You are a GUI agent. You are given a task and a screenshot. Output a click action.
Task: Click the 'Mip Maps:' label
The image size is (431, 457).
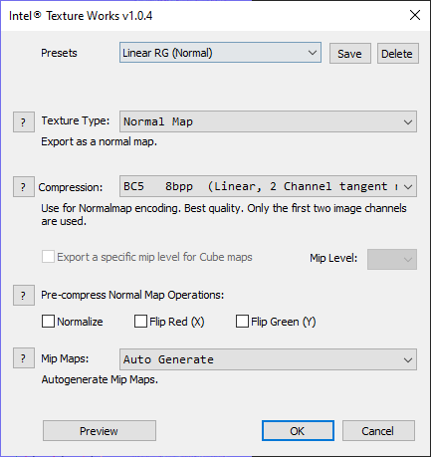coord(65,358)
